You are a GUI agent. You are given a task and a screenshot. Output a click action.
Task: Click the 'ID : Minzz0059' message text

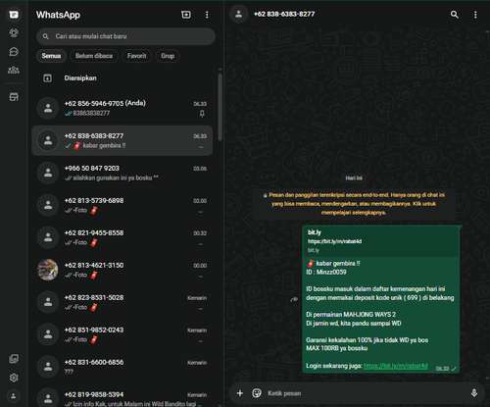tap(326, 272)
